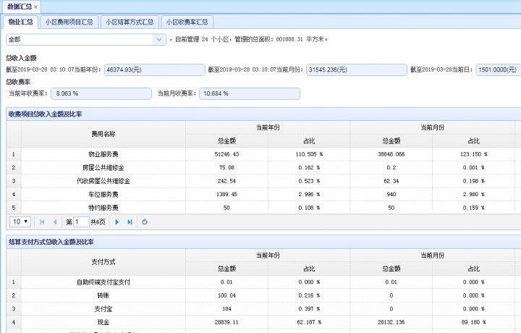Click the 费用名称 column header
The width and height of the screenshot is (521, 333).
(x=103, y=134)
